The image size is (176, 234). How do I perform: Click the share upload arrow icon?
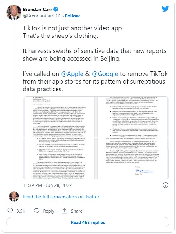pyautogui.click(x=64, y=211)
